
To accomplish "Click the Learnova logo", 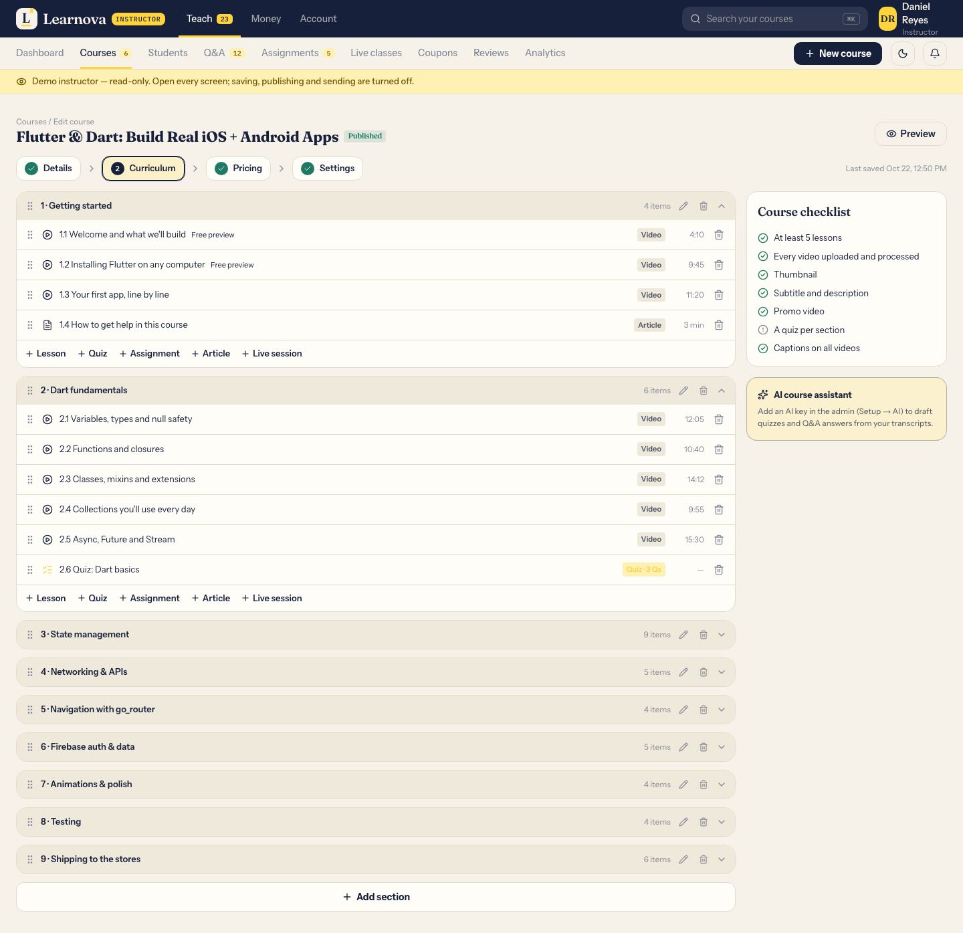I will 61,19.
